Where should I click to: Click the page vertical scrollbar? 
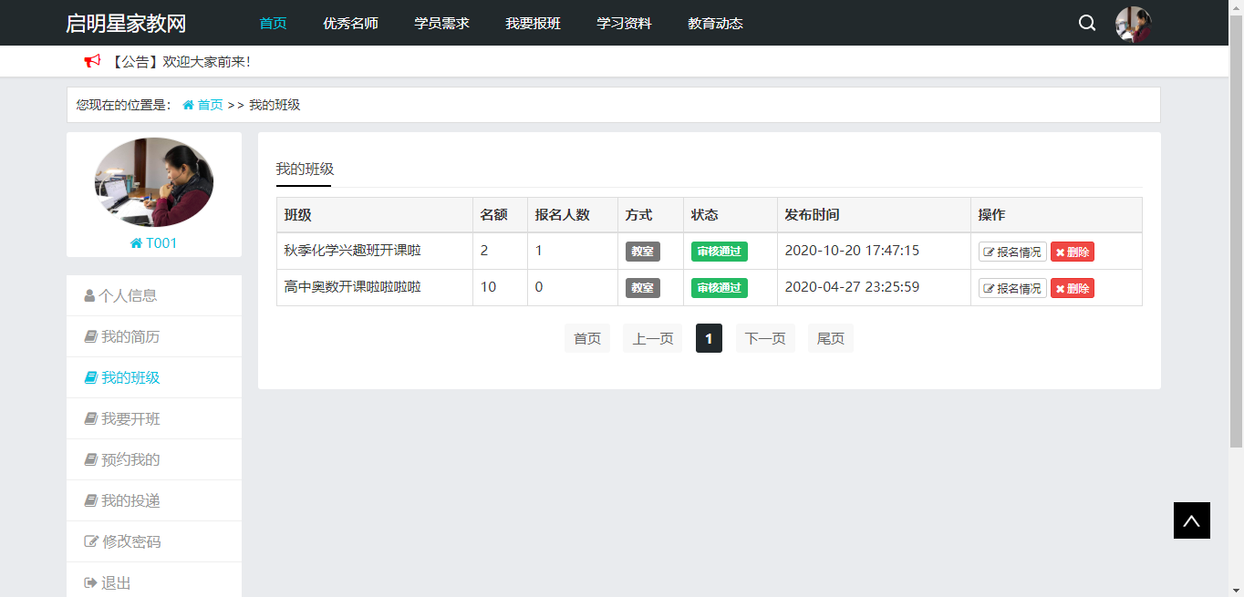coord(1237,232)
